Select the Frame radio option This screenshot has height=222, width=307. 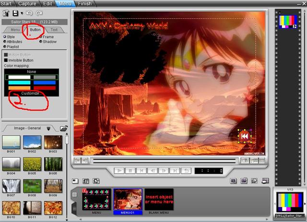[x=47, y=37]
